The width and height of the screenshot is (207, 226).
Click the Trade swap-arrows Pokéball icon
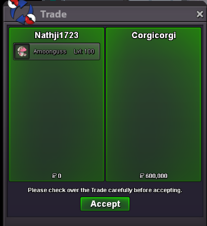point(22,12)
